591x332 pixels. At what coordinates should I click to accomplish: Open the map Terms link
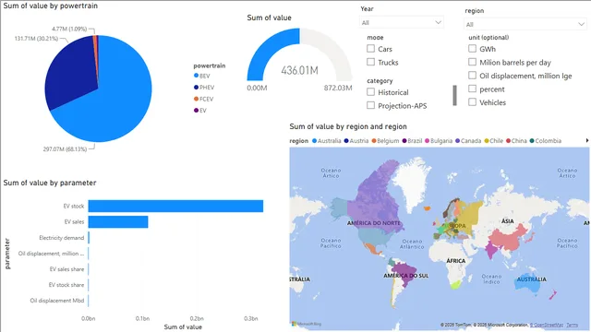tap(572, 325)
